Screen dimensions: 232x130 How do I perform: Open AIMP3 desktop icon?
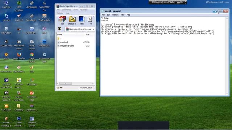[6, 56]
